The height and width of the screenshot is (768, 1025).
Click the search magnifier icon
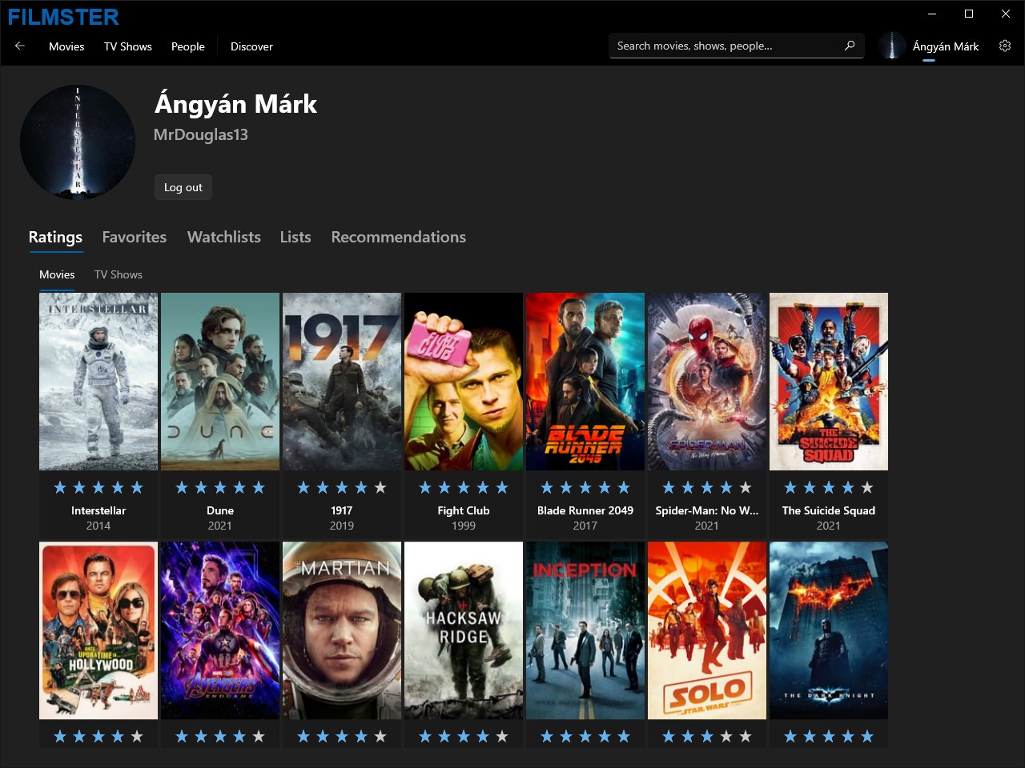click(850, 46)
